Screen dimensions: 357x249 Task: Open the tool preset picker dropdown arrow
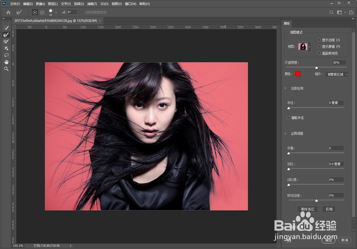point(25,12)
